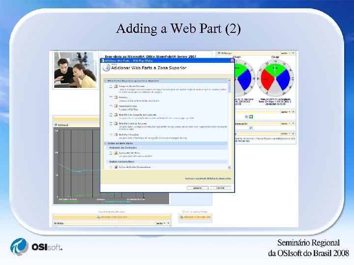Click the Web Part Sumário icon
The height and width of the screenshot is (265, 354).
point(116,134)
